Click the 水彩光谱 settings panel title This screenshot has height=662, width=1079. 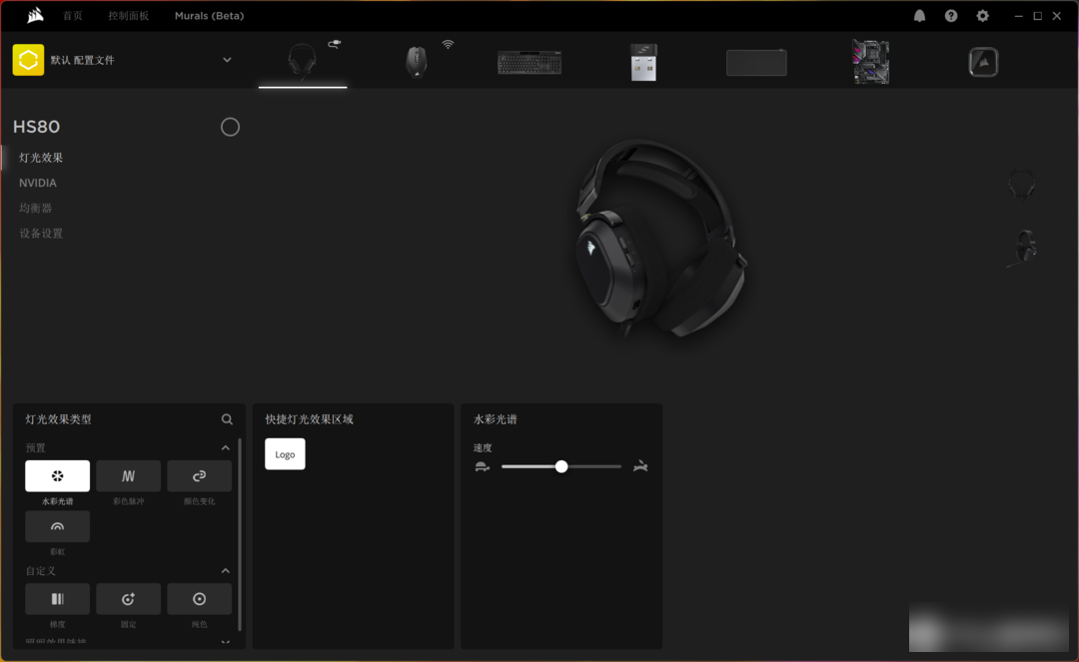click(496, 419)
